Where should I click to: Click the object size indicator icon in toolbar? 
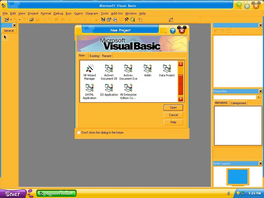(171, 20)
